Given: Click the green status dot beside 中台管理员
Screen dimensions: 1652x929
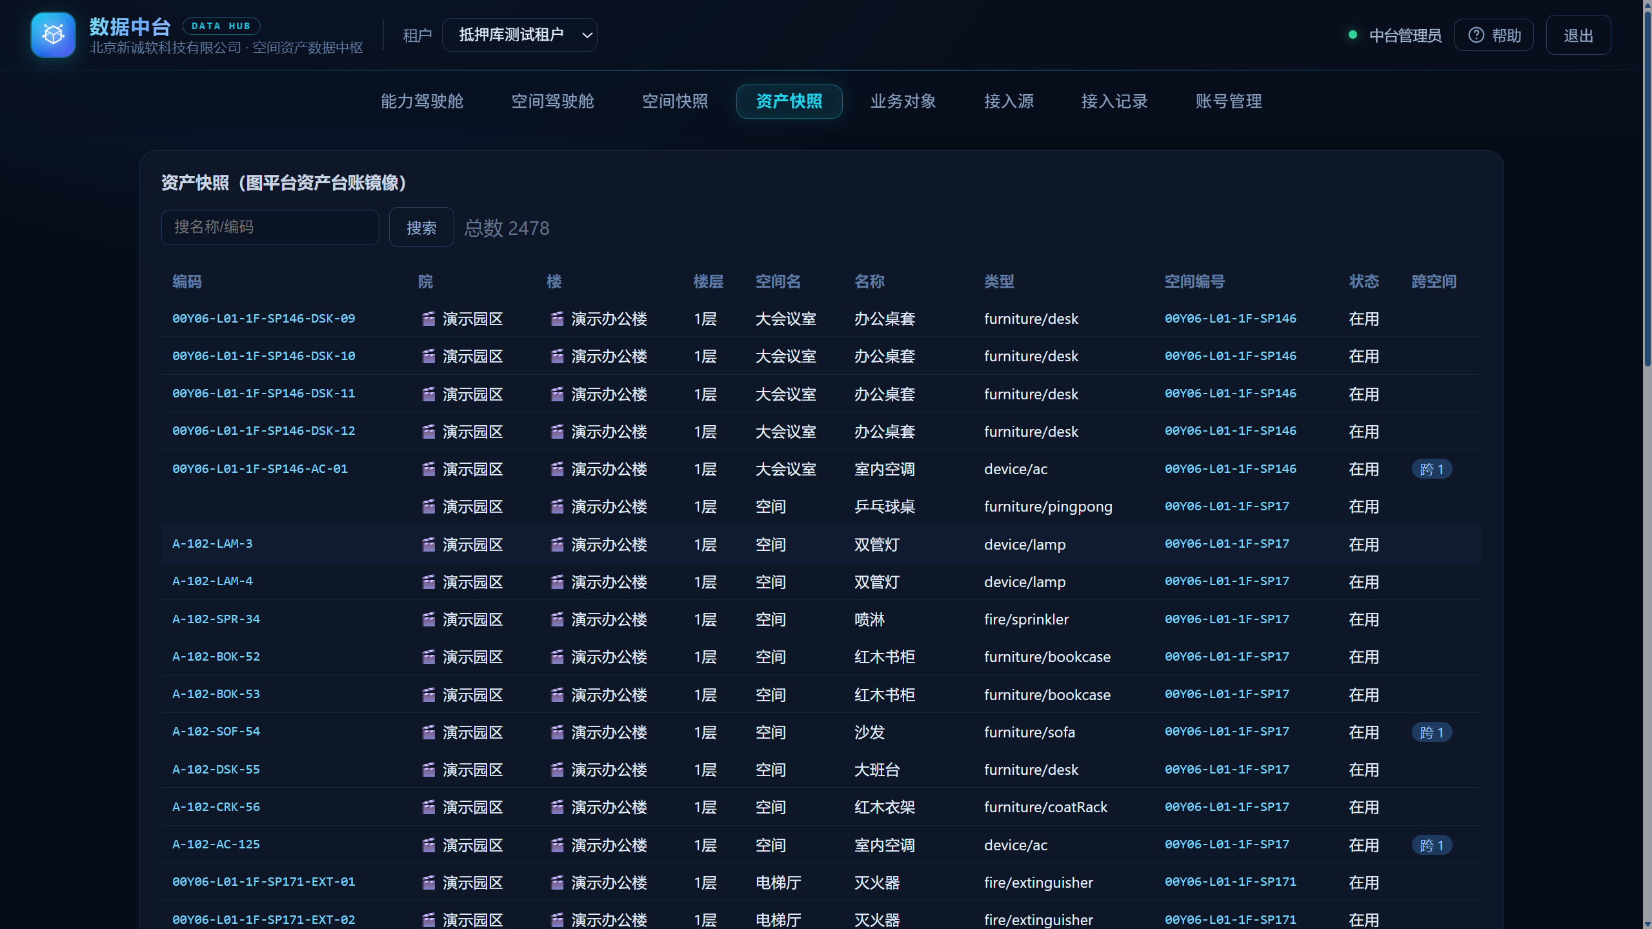Looking at the screenshot, I should 1353,35.
